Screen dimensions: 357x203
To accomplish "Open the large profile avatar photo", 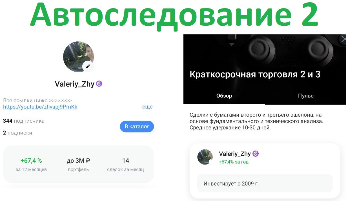I will (x=78, y=57).
